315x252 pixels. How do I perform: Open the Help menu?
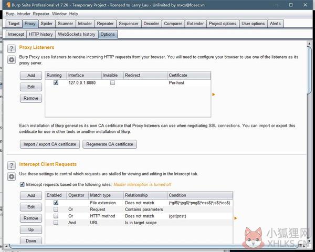tap(73, 14)
